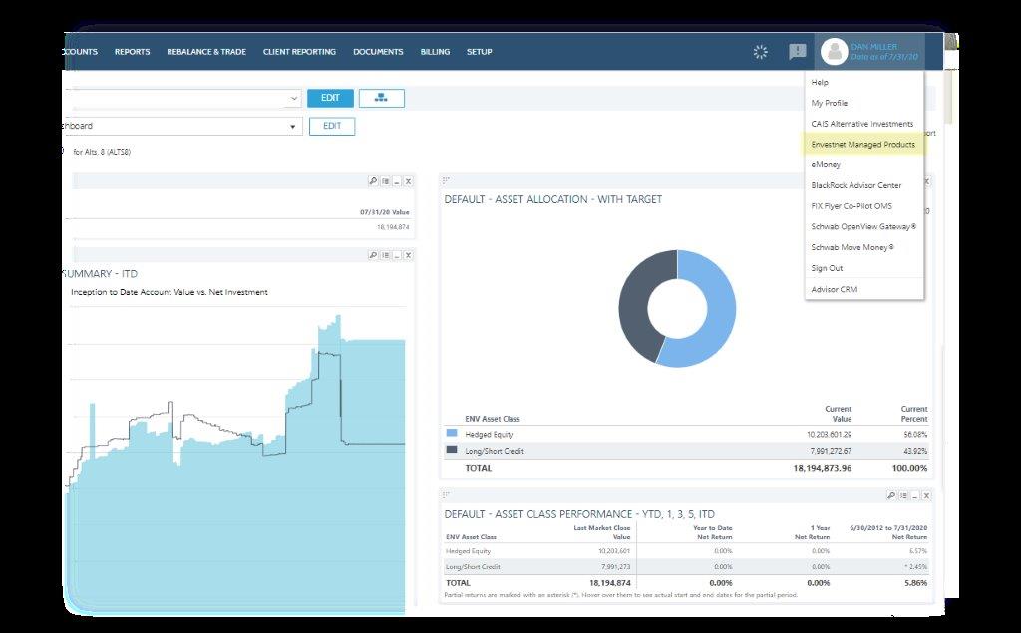
Task: Click the dark gray donut chart segment
Action: tap(635, 306)
